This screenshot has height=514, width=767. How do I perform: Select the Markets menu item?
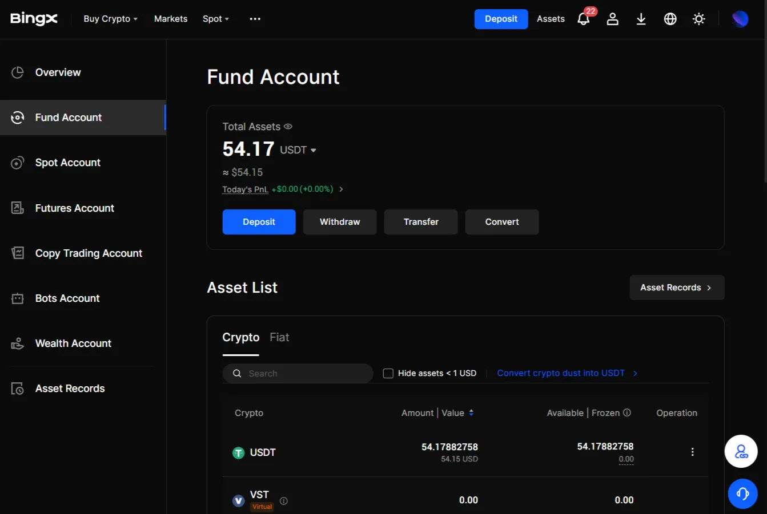170,19
